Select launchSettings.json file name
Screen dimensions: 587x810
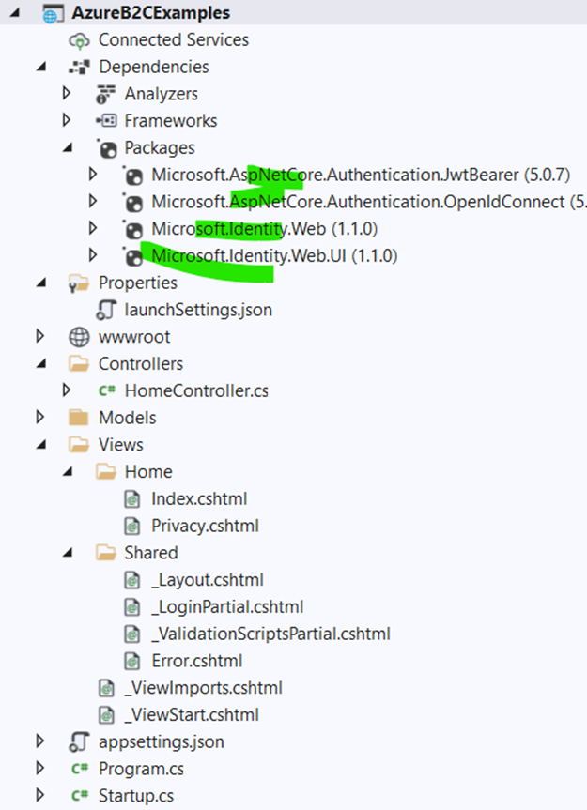point(198,311)
